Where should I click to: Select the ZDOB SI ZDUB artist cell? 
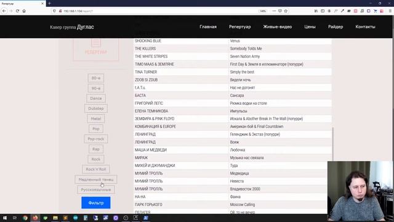pyautogui.click(x=181, y=80)
